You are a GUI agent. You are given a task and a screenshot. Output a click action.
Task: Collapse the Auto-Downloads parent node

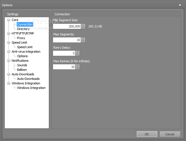coord(9,74)
